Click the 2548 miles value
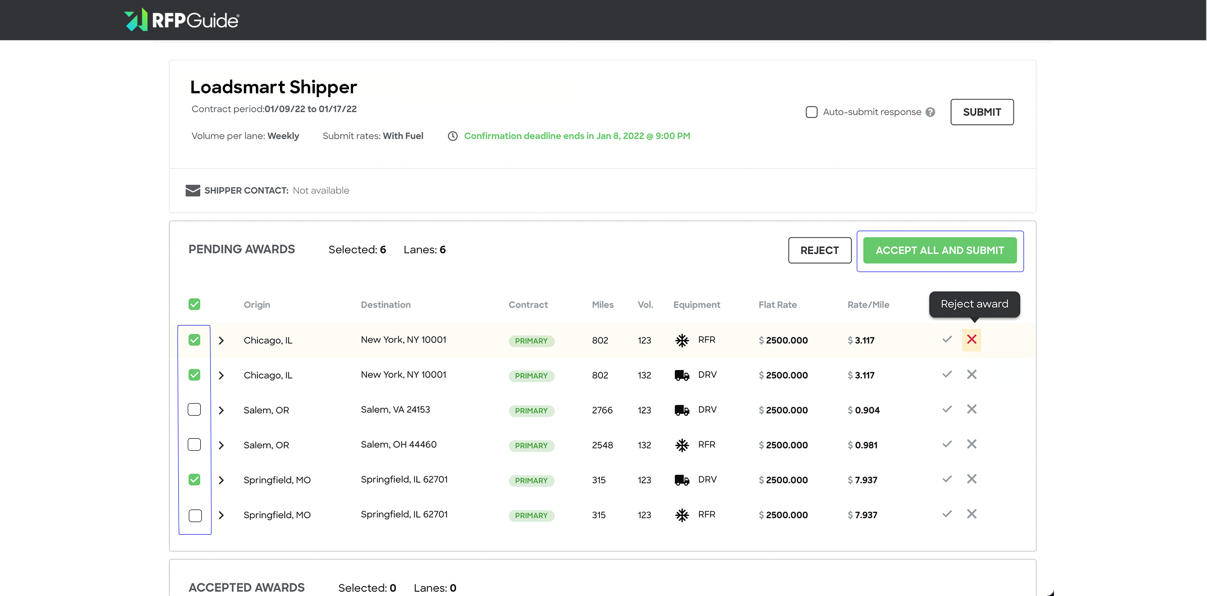Image resolution: width=1207 pixels, height=596 pixels. click(602, 445)
